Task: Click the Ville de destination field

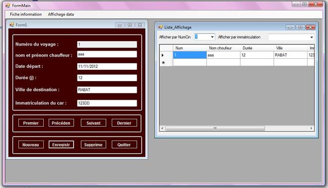Action: [107, 90]
